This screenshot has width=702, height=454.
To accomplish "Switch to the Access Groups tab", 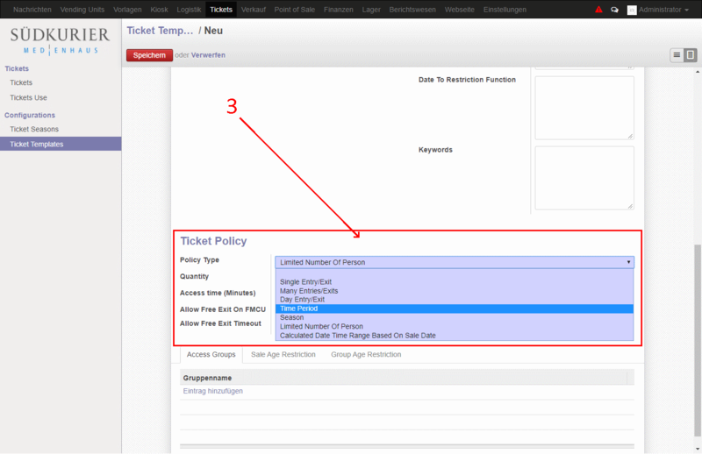I will click(211, 354).
